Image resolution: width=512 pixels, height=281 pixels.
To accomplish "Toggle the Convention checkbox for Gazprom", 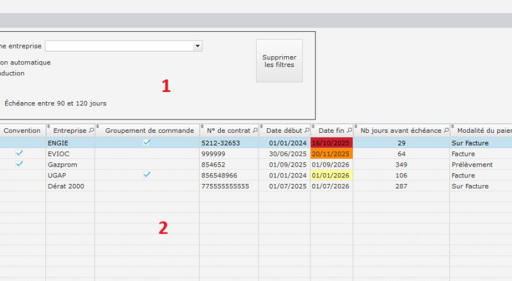I will tap(19, 164).
